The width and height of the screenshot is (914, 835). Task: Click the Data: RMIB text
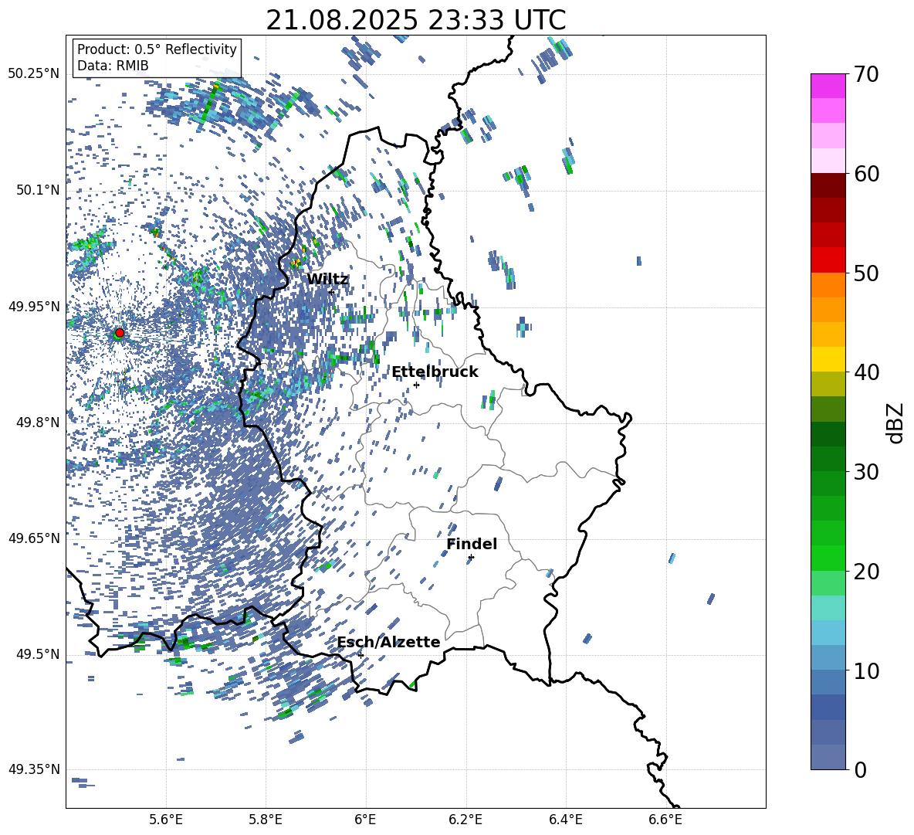(x=113, y=66)
